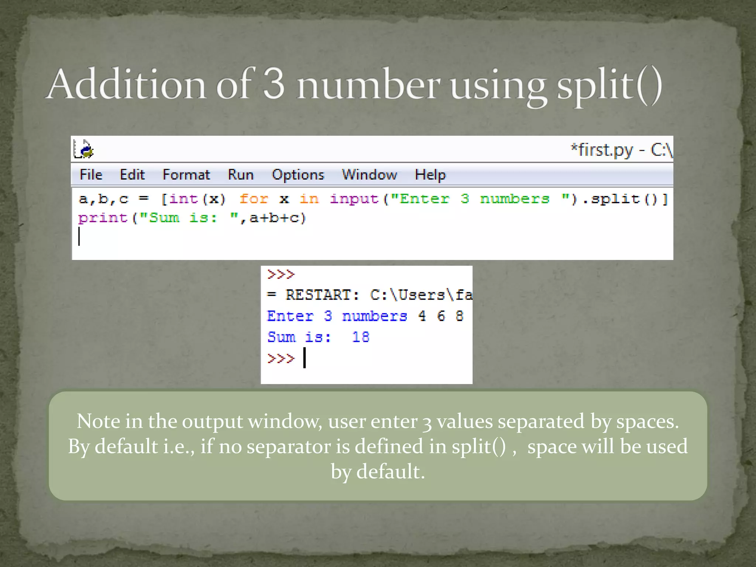Click the first >>> prompt in shell
Viewport: 756px width, 567px height.
pyautogui.click(x=281, y=274)
